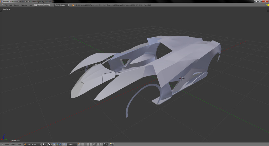Click the Blender logo icon in info header

coord(73,5)
